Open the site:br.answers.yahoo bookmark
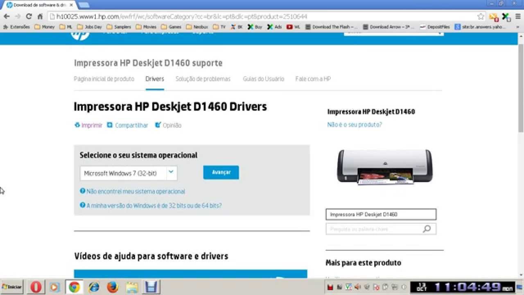524x295 pixels. (481, 27)
